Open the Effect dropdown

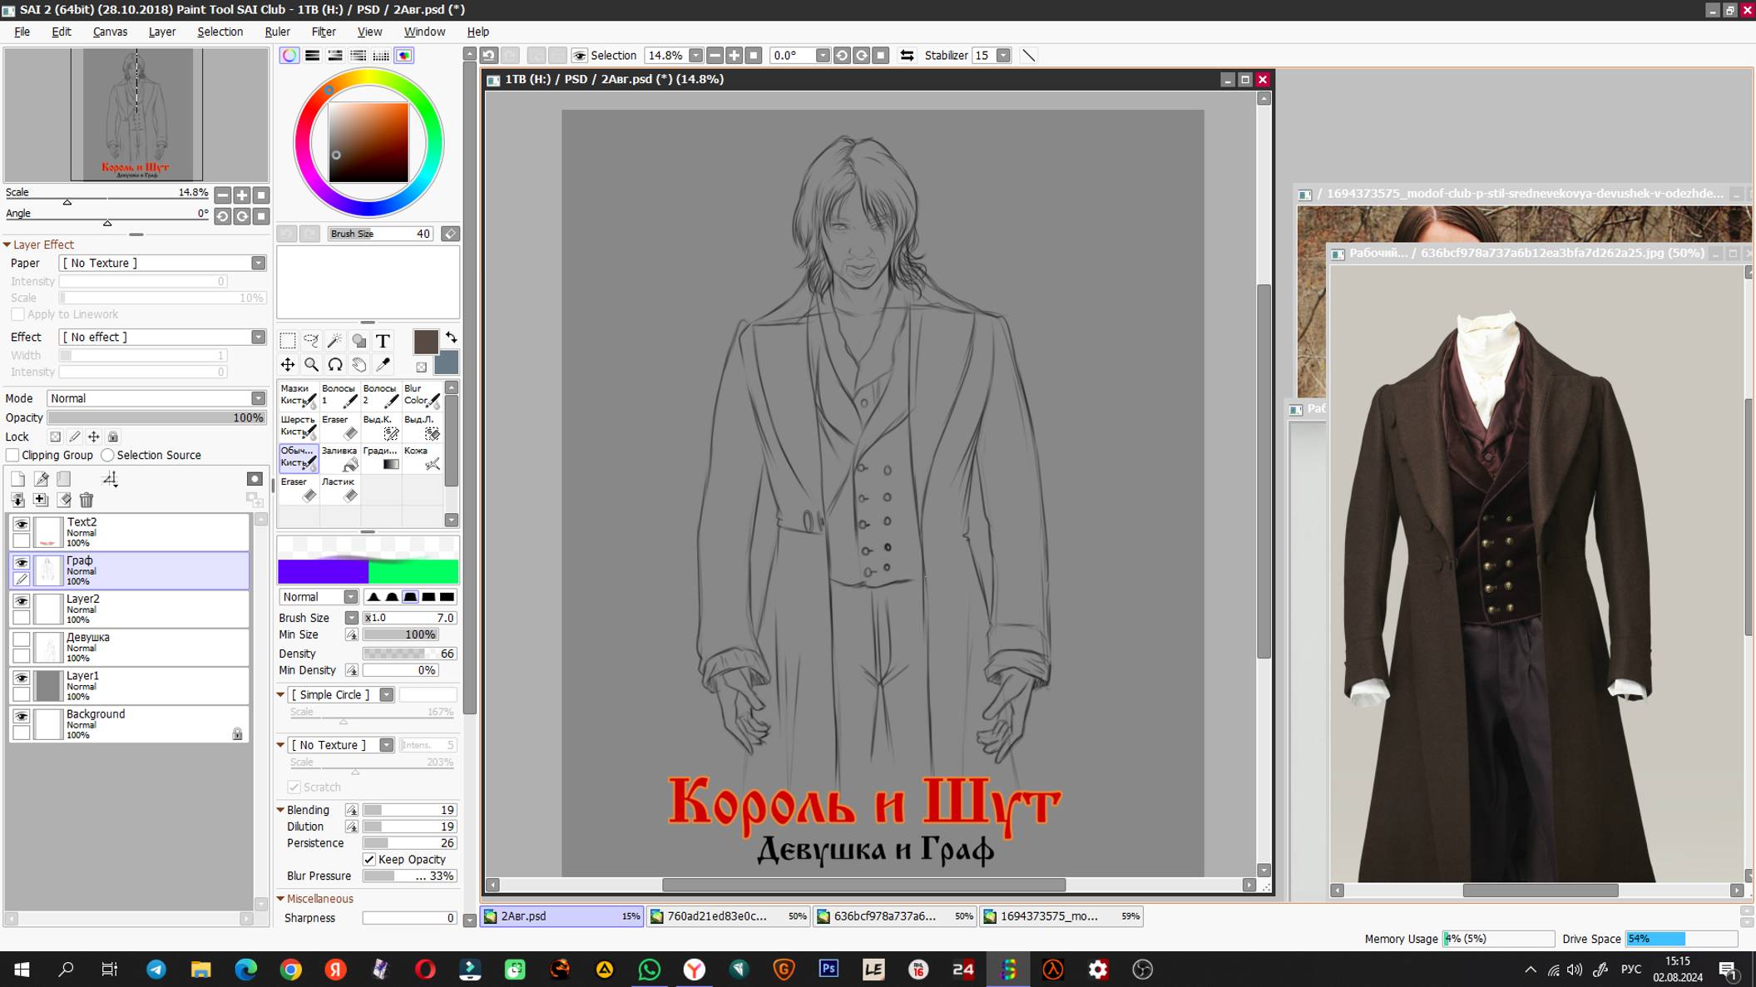259,337
